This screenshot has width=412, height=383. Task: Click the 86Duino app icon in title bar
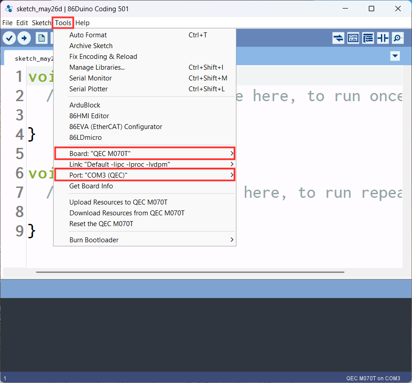pyautogui.click(x=9, y=9)
